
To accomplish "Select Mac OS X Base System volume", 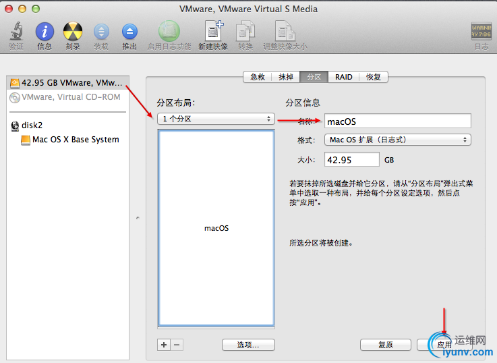I will tap(68, 140).
